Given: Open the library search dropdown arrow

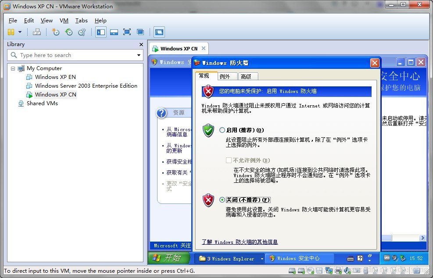Looking at the screenshot, I should click(x=139, y=55).
